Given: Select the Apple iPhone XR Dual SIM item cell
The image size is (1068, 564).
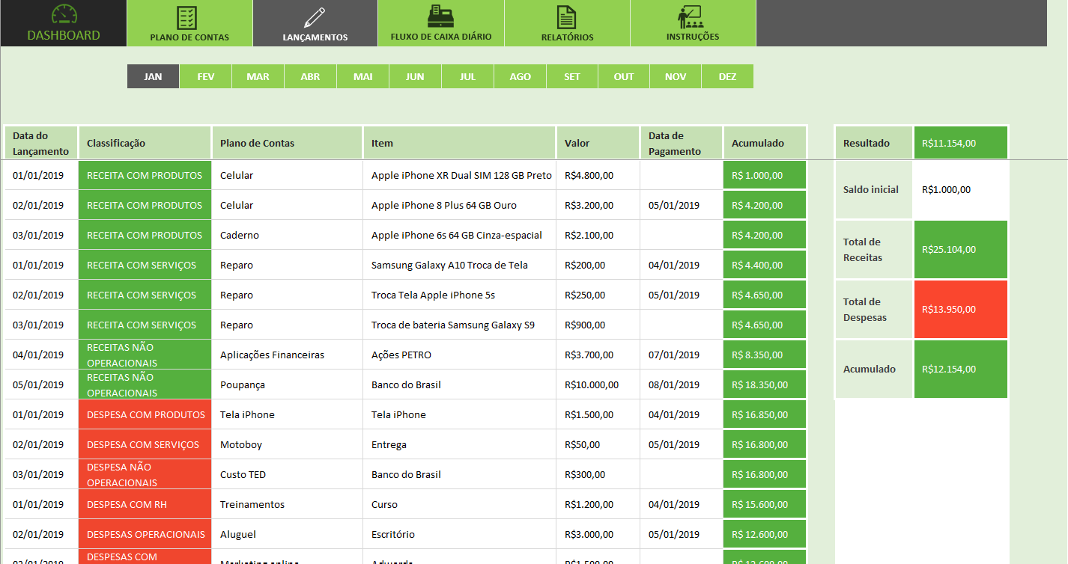Looking at the screenshot, I should coord(460,175).
